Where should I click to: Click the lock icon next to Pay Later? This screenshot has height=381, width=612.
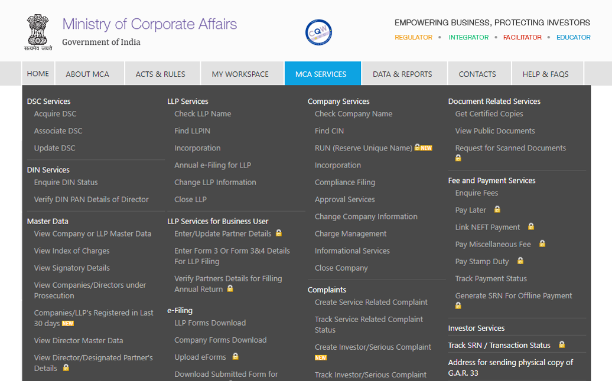click(497, 209)
